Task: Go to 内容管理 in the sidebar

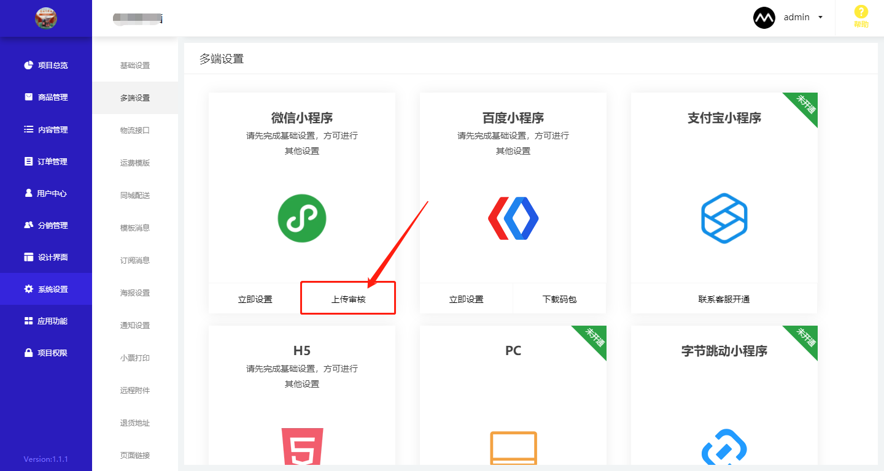Action: (46, 129)
